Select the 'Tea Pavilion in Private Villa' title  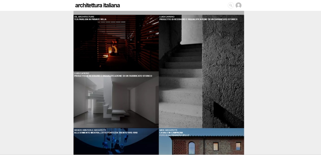pyautogui.click(x=90, y=19)
